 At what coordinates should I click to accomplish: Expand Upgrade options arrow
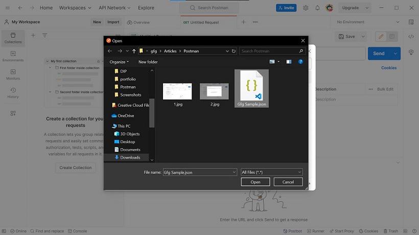(x=367, y=8)
